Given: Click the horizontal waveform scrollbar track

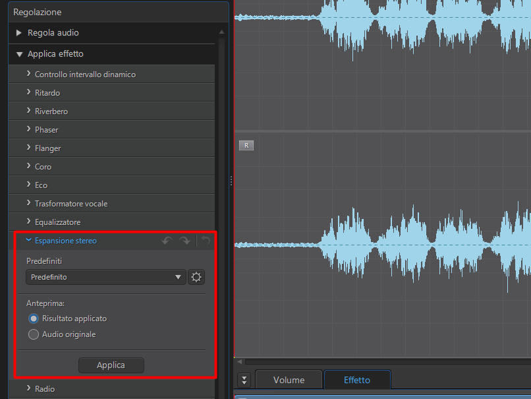Looking at the screenshot, I should click(388, 361).
